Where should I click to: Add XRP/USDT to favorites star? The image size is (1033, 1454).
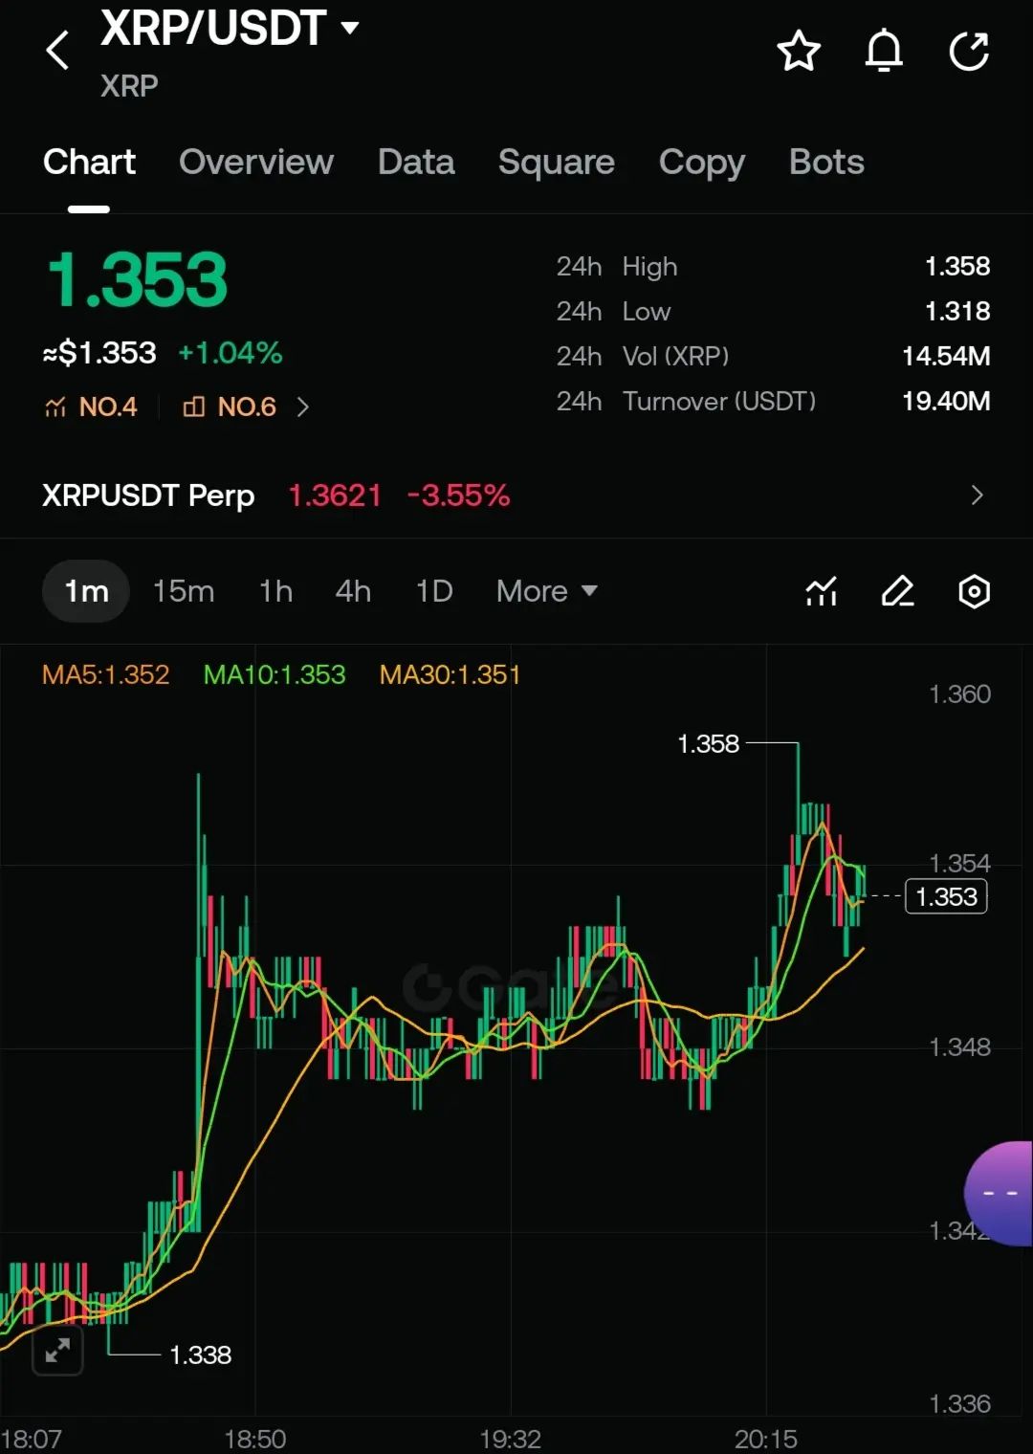tap(799, 51)
